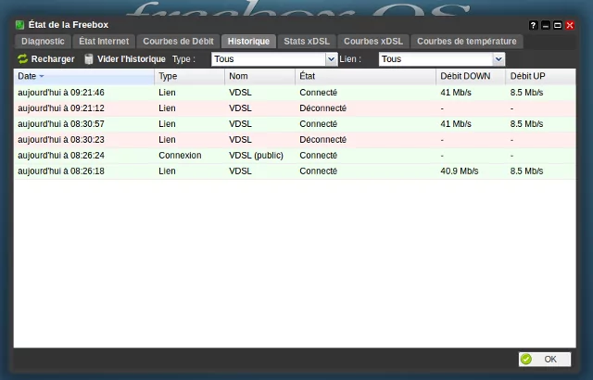Click the VDSL (public) name cell
This screenshot has height=380, width=593.
[256, 156]
